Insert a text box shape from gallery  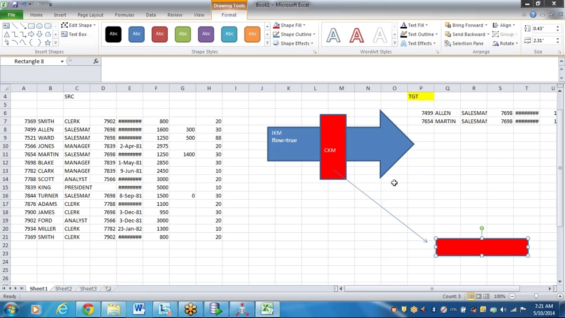tap(6, 26)
